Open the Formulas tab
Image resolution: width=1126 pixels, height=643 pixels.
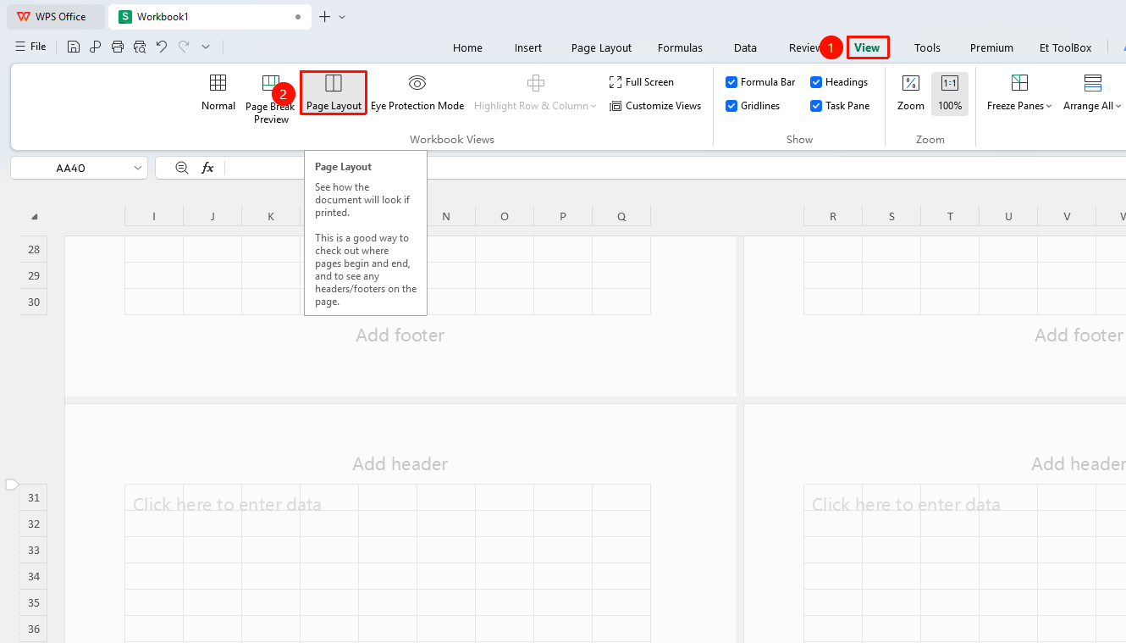[x=680, y=47]
